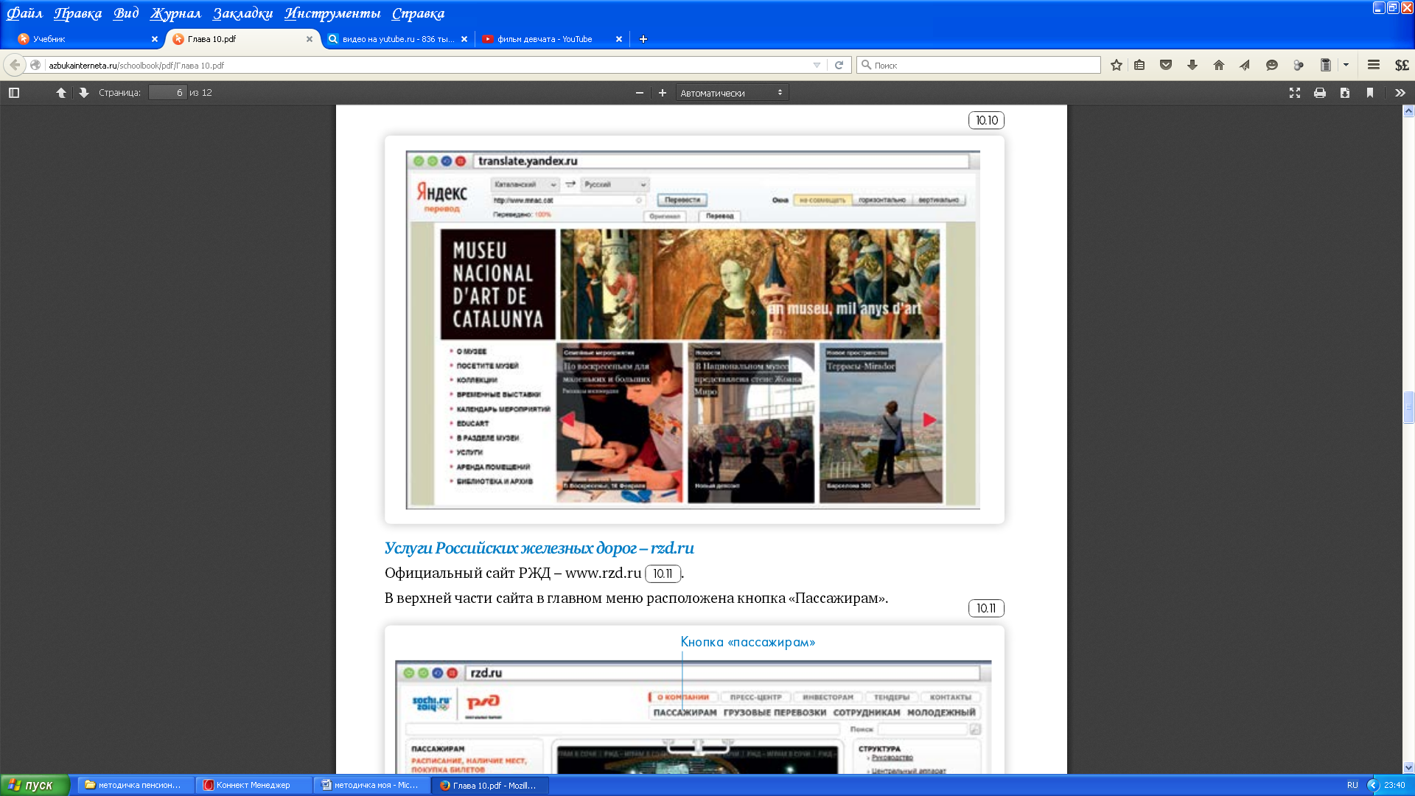Click scrollbar down arrow
The height and width of the screenshot is (796, 1415).
click(1408, 767)
